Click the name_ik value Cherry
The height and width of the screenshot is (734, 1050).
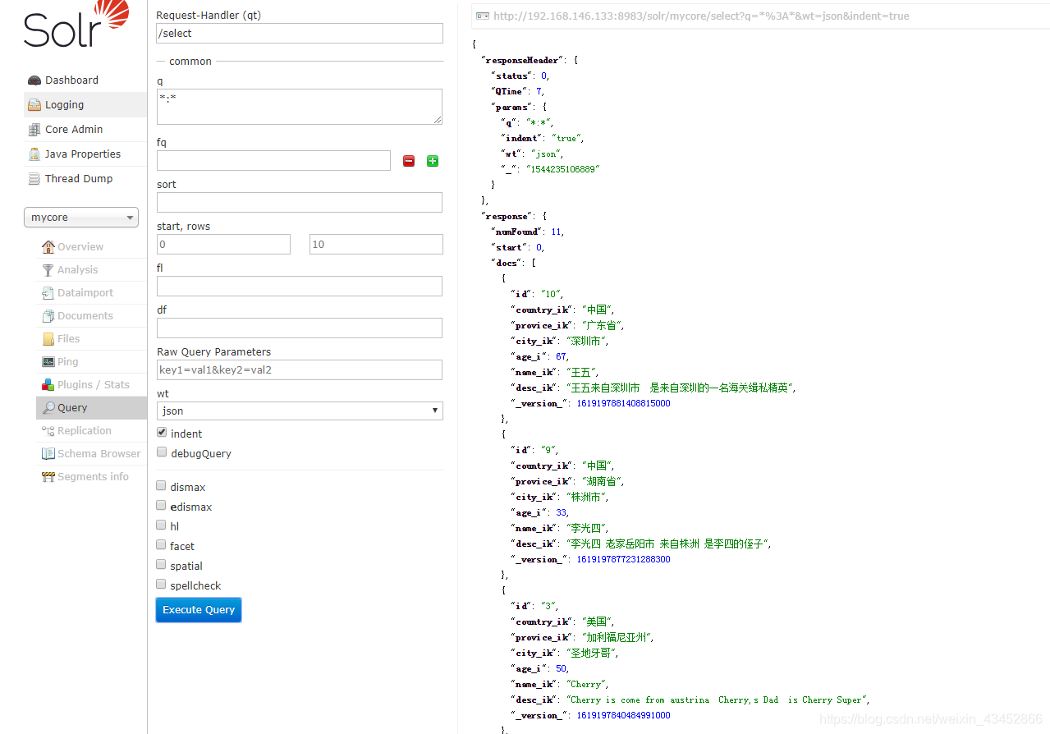click(585, 685)
